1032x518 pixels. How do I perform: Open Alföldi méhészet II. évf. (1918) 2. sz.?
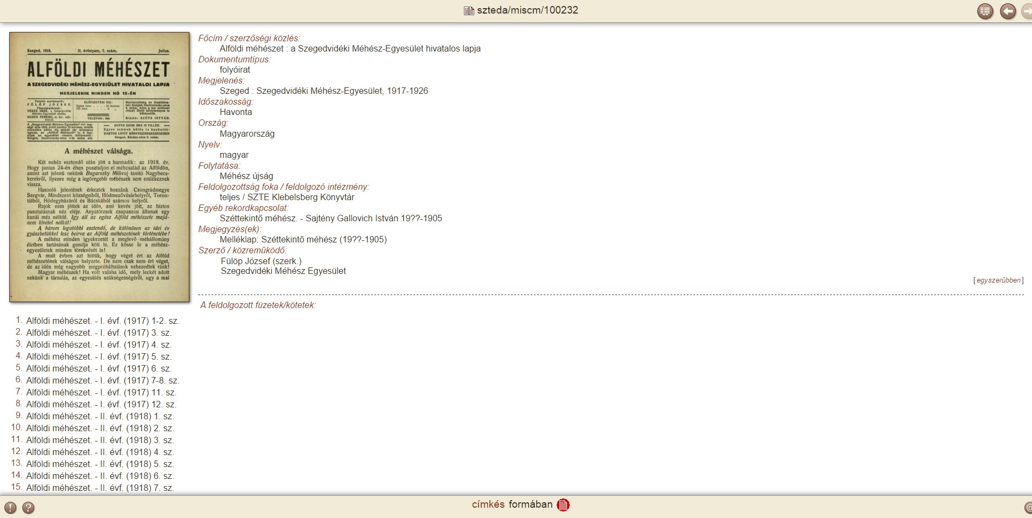(x=100, y=428)
